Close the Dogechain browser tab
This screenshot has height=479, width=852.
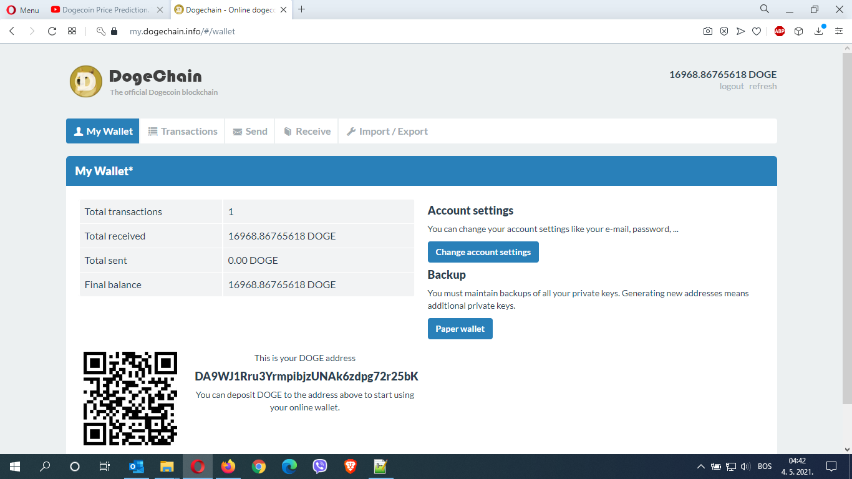click(284, 10)
